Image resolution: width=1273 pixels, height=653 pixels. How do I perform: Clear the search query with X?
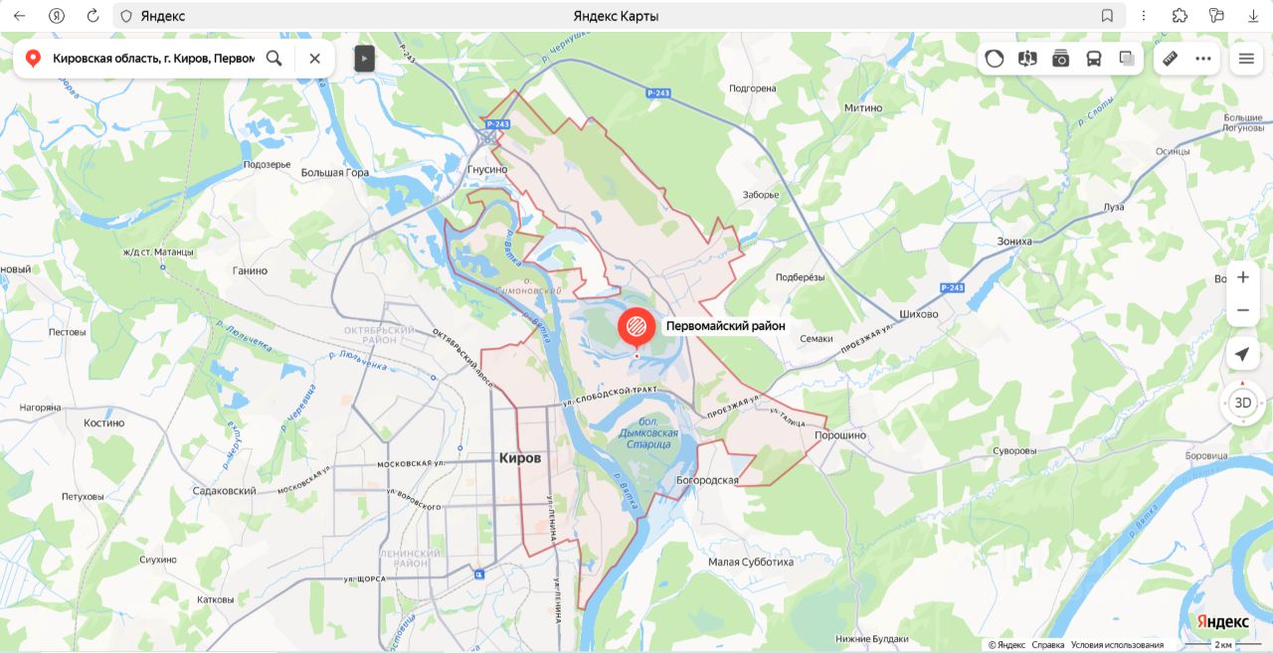[314, 59]
